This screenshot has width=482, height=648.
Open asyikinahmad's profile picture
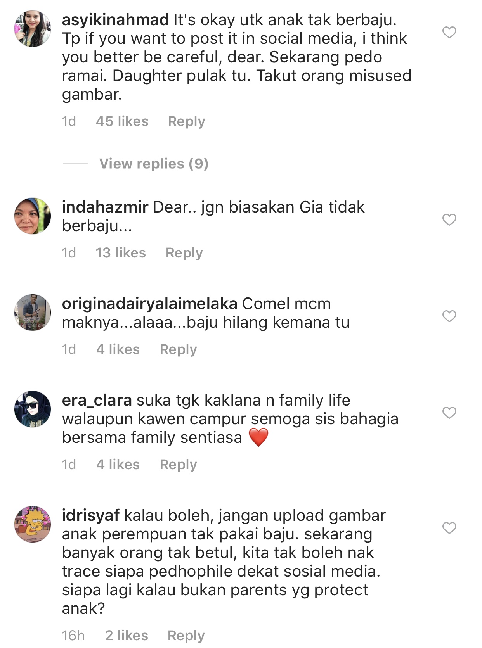[x=33, y=29]
